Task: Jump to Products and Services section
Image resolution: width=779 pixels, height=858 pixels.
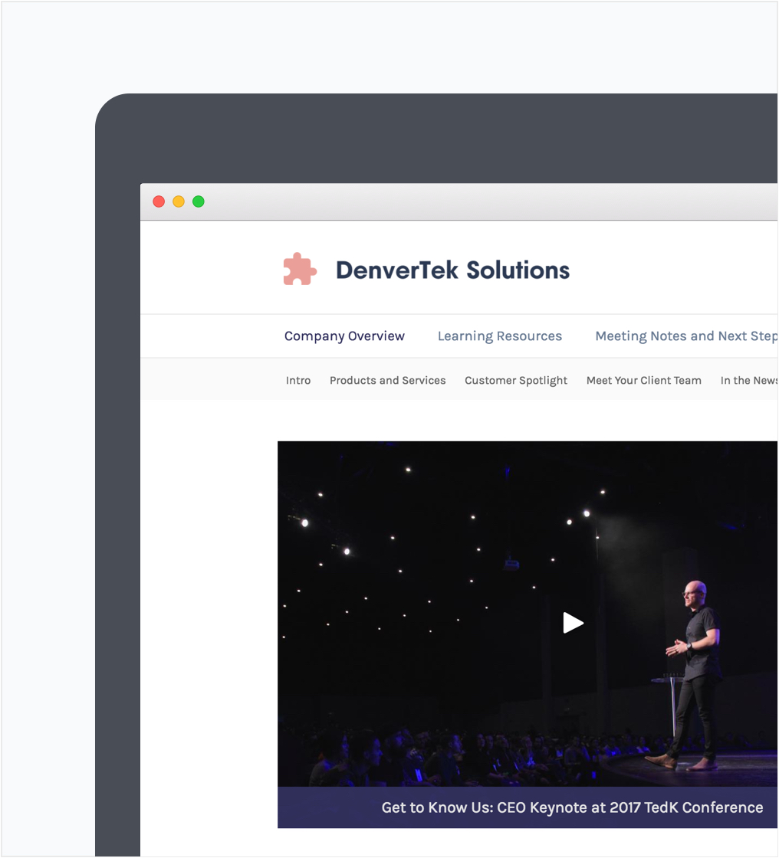Action: 387,381
